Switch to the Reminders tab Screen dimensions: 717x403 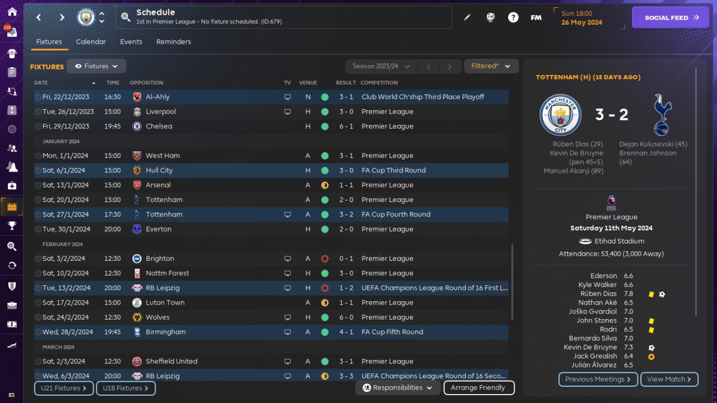(x=174, y=42)
